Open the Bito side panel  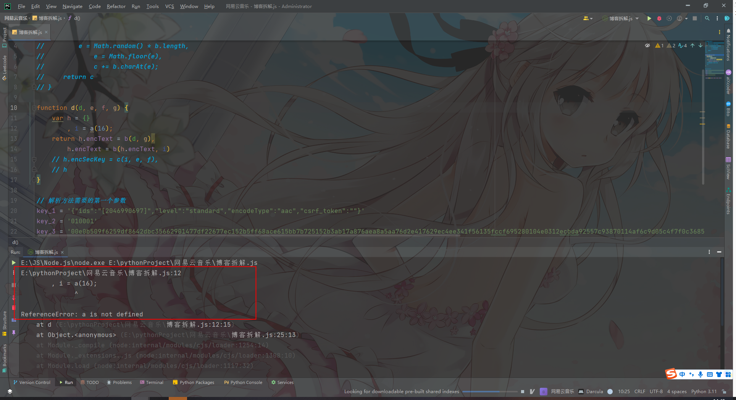pos(728,109)
